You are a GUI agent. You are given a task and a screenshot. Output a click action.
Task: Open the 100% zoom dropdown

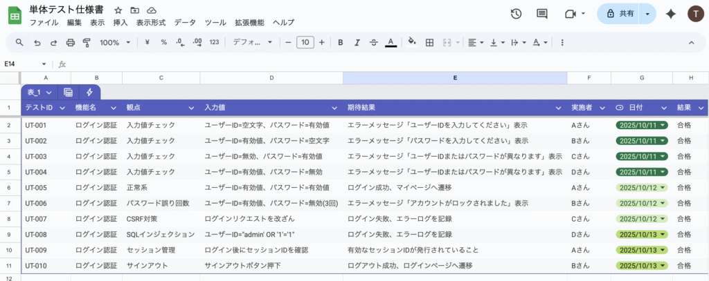115,42
